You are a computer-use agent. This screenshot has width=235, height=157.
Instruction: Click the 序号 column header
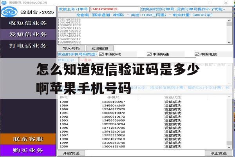coord(64,97)
